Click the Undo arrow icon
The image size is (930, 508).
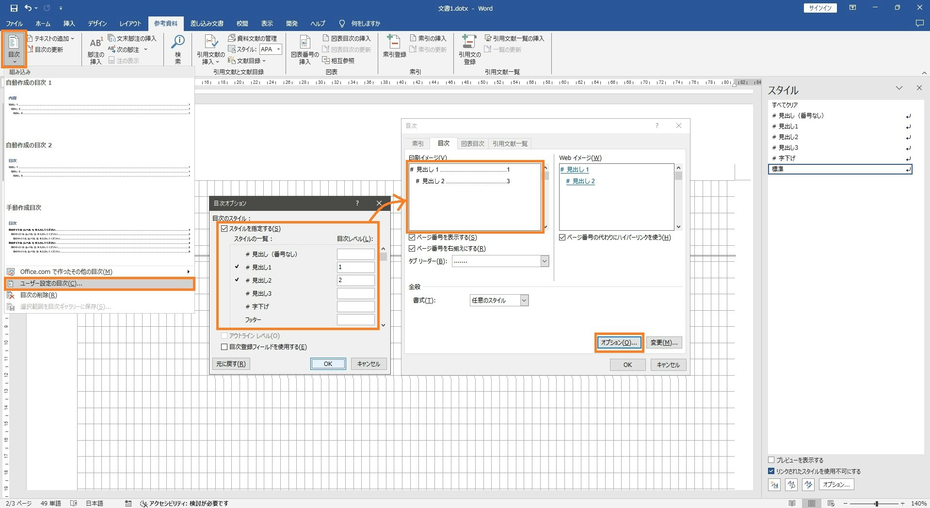click(28, 8)
